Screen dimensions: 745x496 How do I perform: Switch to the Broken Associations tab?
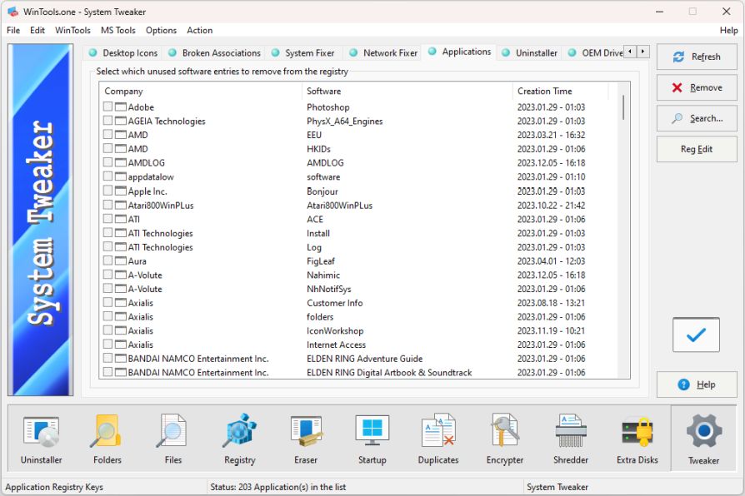click(215, 52)
